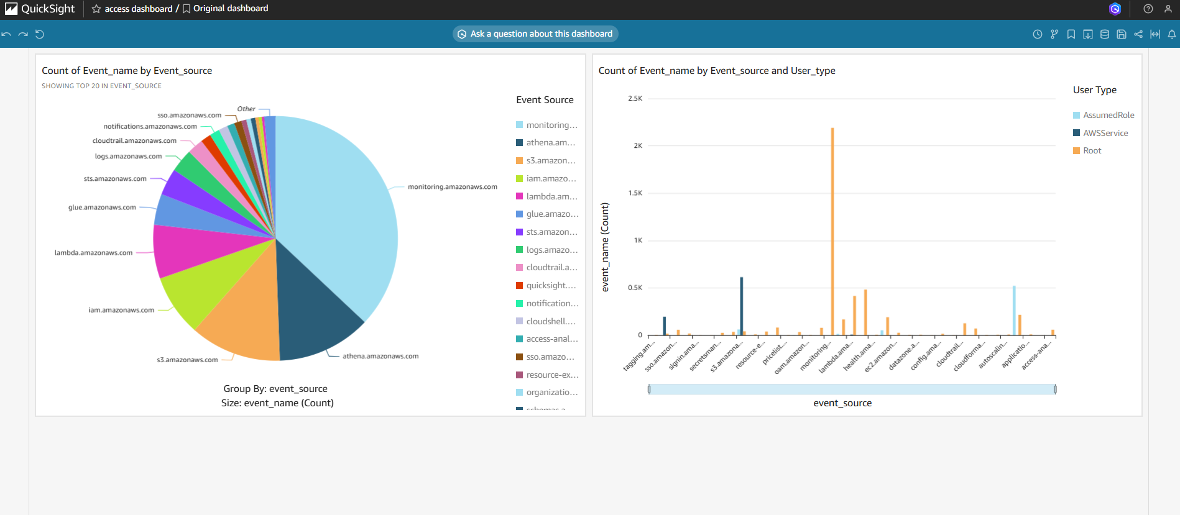Click the export download icon
The image size is (1180, 515).
pyautogui.click(x=1088, y=34)
